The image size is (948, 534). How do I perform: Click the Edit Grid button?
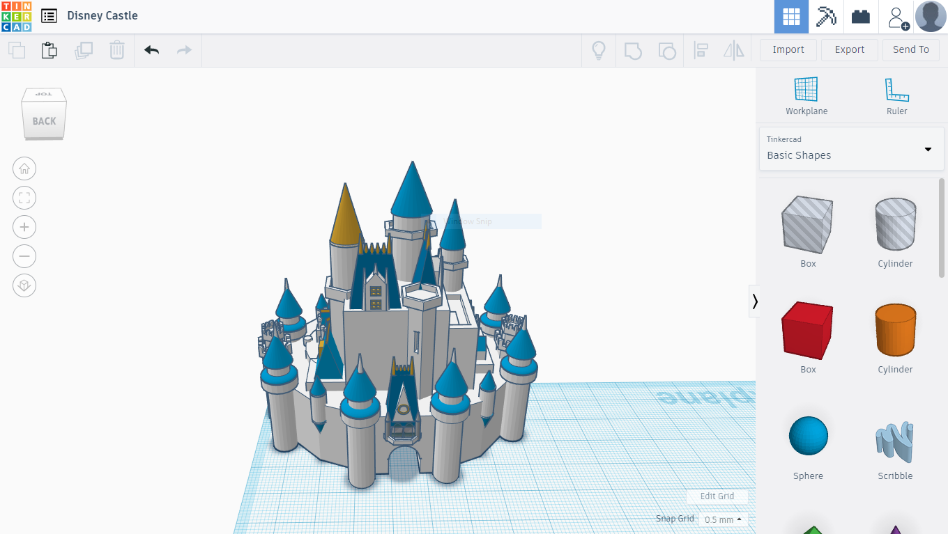pos(717,496)
